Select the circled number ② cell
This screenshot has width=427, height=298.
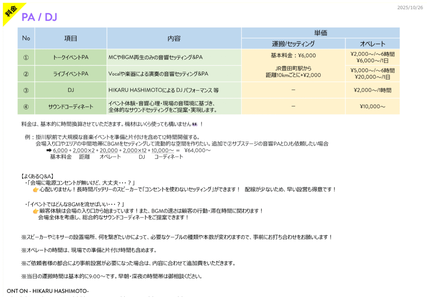pos(26,74)
